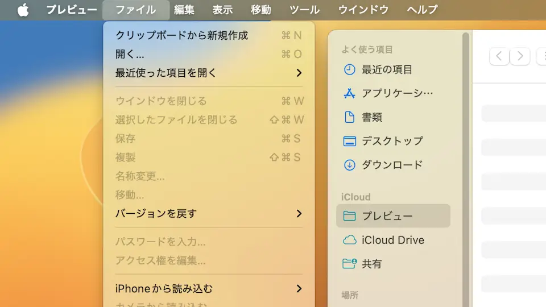Choose 開く... from the file menu

[x=130, y=54]
